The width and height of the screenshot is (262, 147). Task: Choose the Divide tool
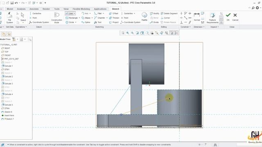154,22
